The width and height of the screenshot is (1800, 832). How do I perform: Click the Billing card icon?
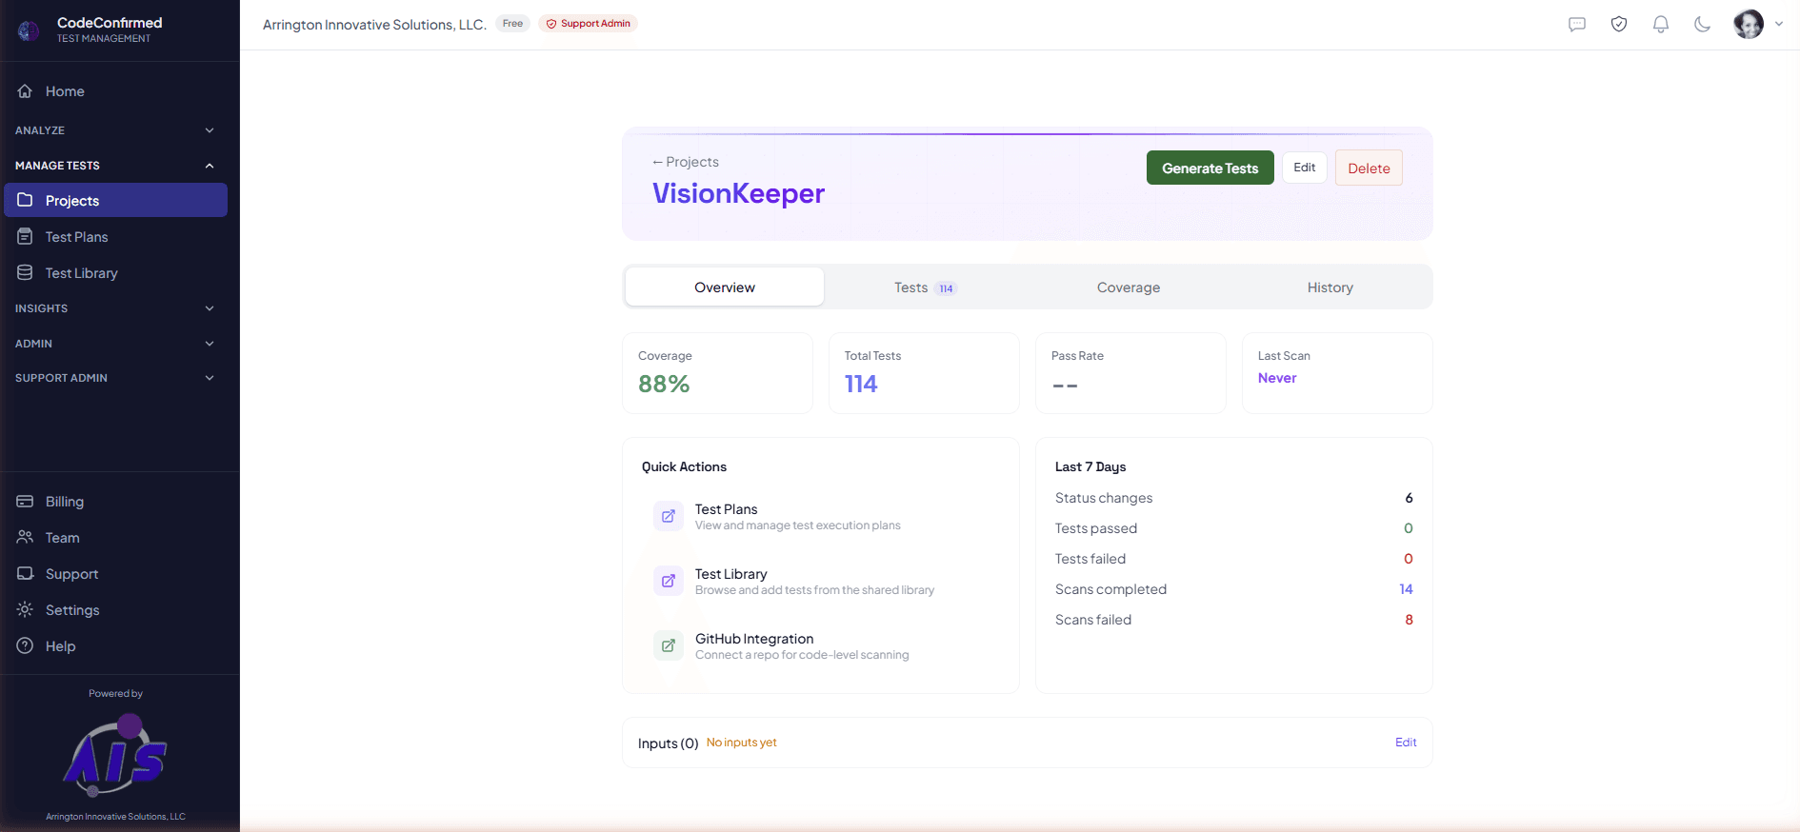25,501
